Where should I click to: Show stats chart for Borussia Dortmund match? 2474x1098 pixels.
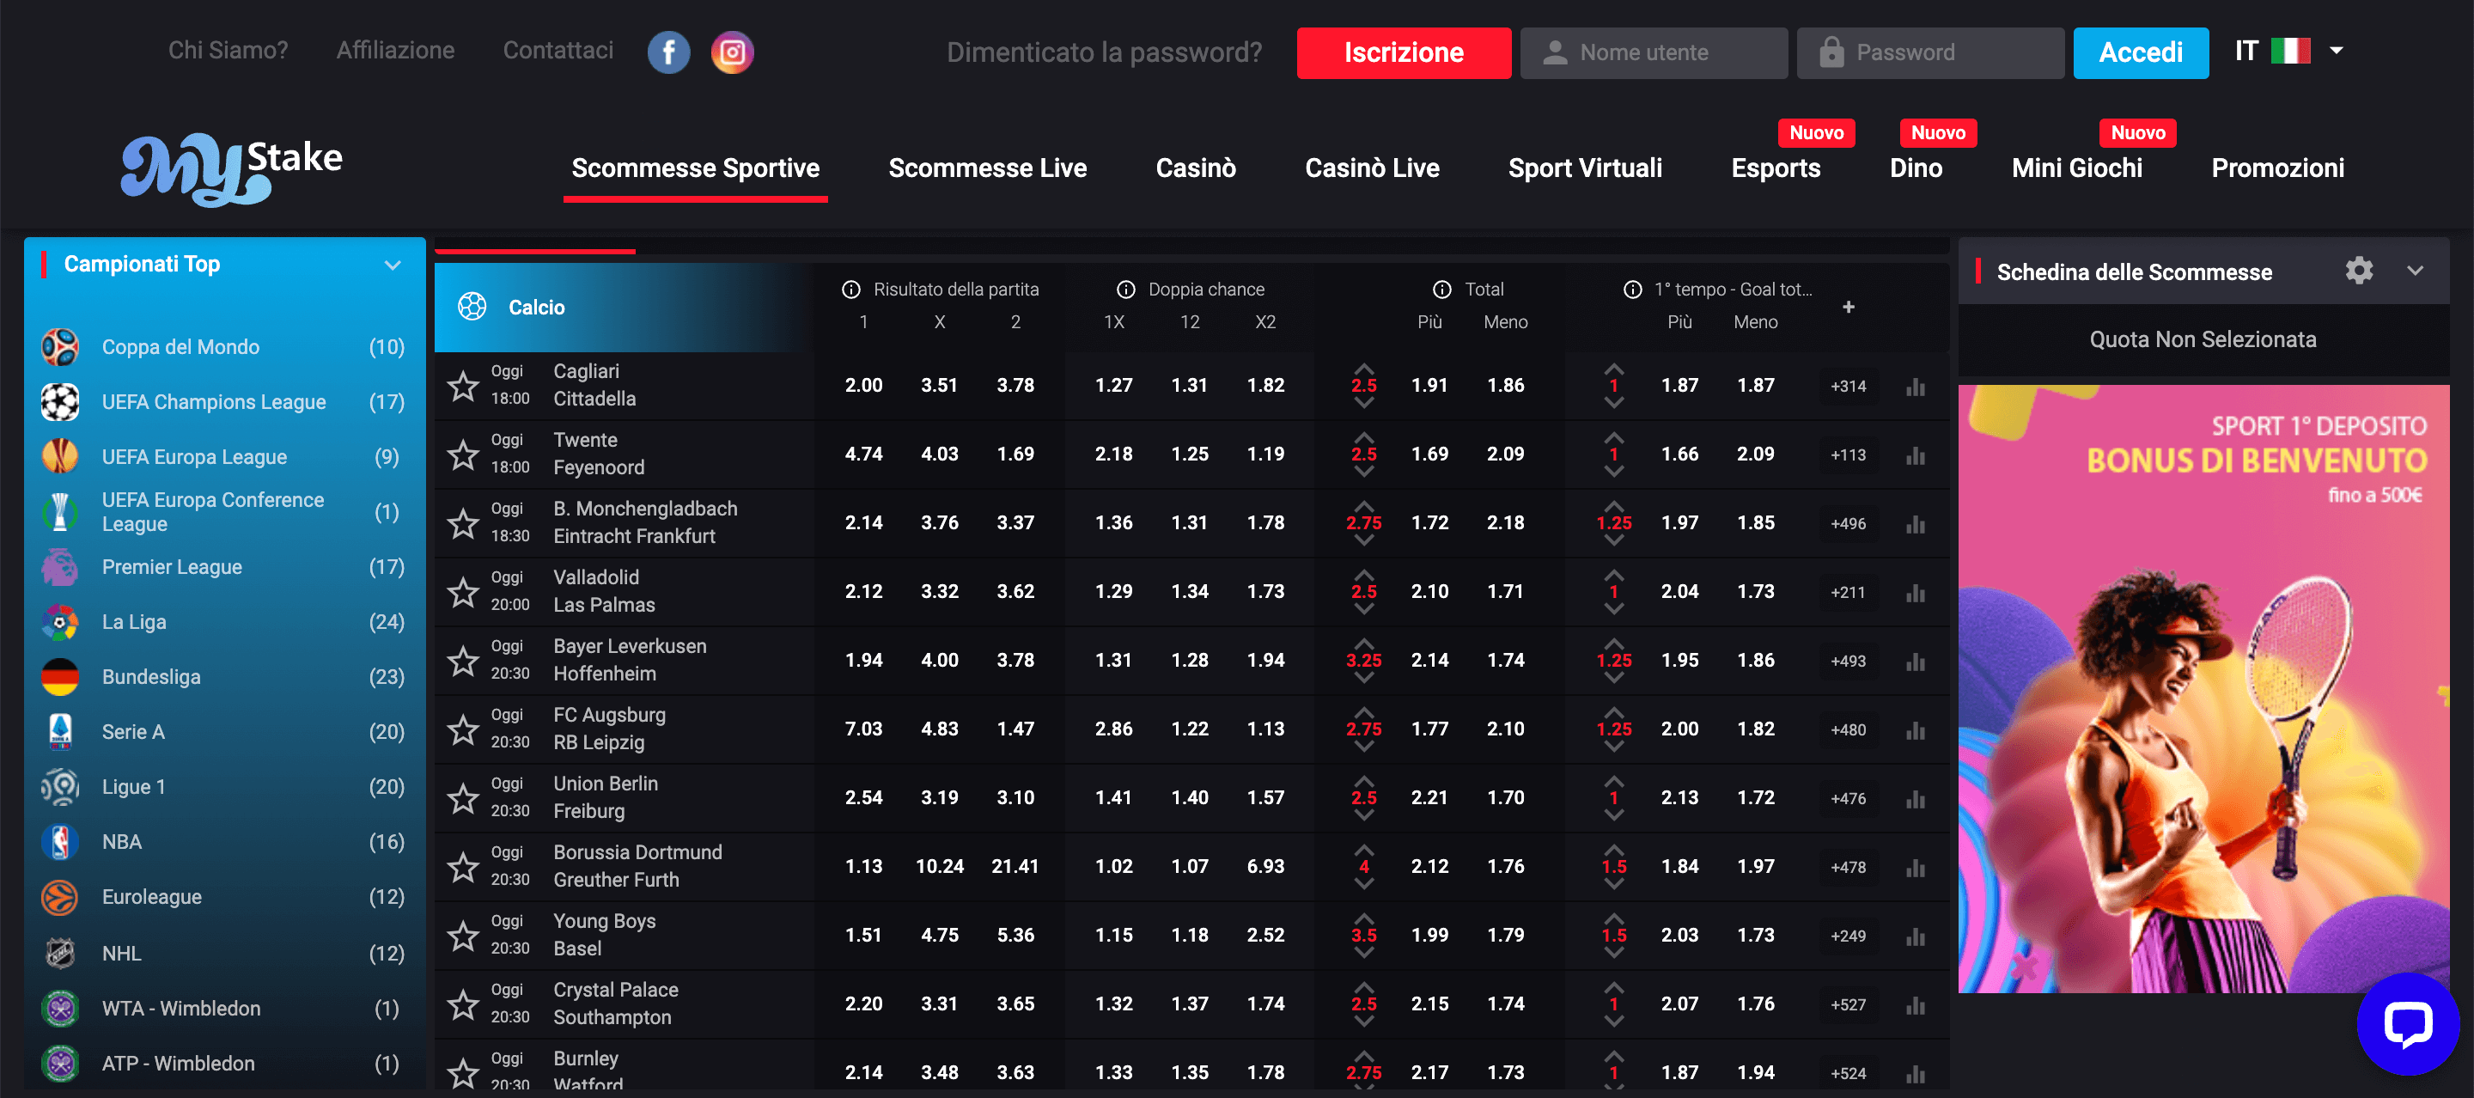[1915, 867]
